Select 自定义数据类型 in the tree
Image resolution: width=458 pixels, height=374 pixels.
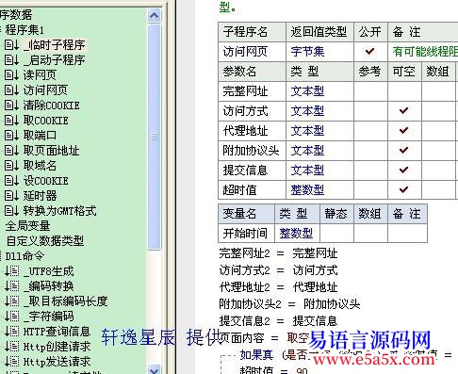[x=45, y=241]
